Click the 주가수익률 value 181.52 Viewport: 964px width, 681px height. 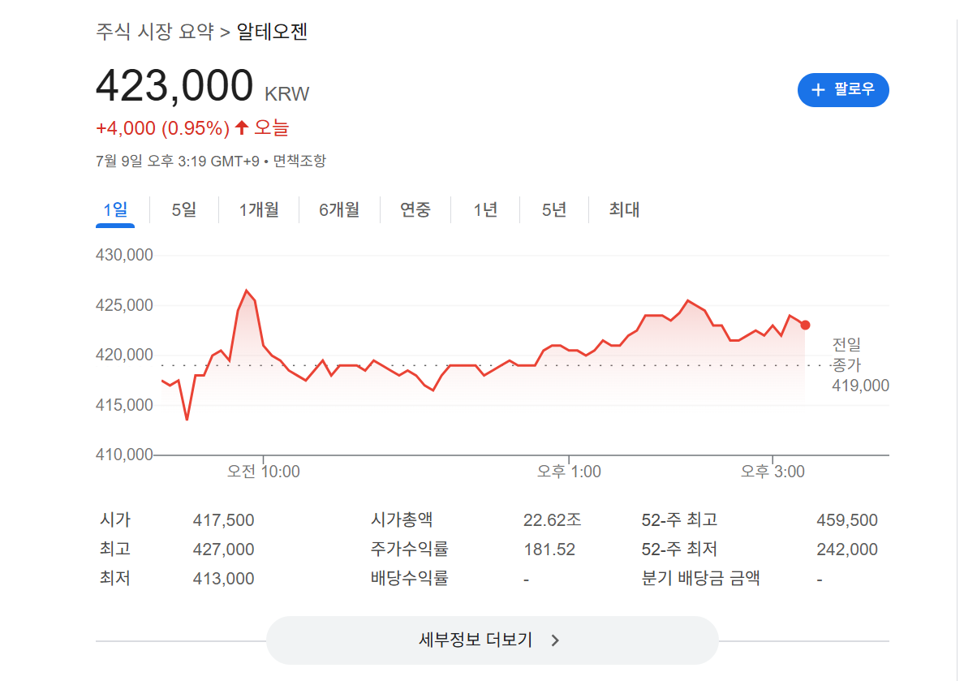[549, 550]
